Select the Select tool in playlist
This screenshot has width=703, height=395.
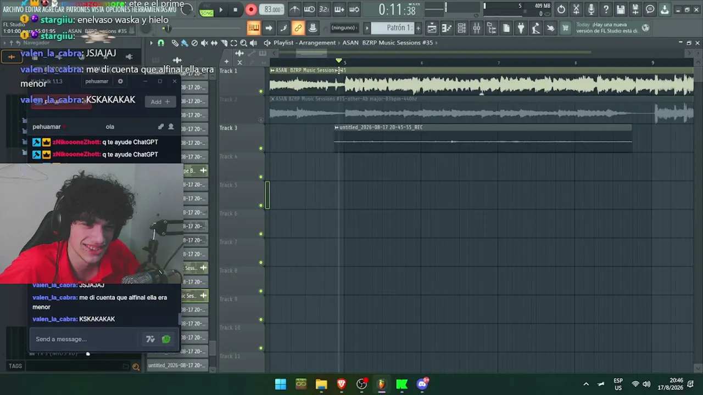click(x=234, y=43)
